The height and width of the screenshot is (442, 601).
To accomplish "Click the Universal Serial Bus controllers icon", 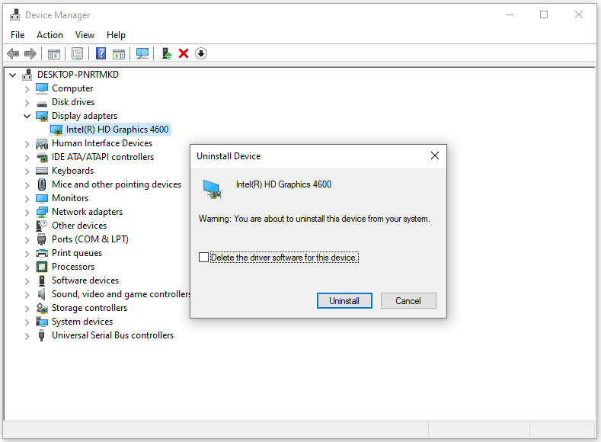I will tap(42, 335).
